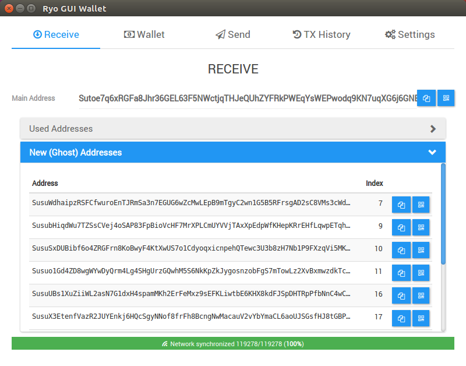
Task: Copy ghost address with index 16
Action: coord(401,295)
